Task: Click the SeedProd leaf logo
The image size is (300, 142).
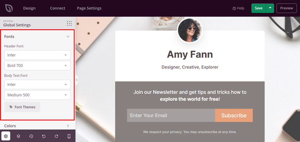Action: tap(9, 8)
